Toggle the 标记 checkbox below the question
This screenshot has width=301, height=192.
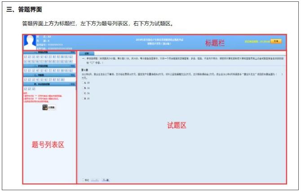[x=83, y=180]
